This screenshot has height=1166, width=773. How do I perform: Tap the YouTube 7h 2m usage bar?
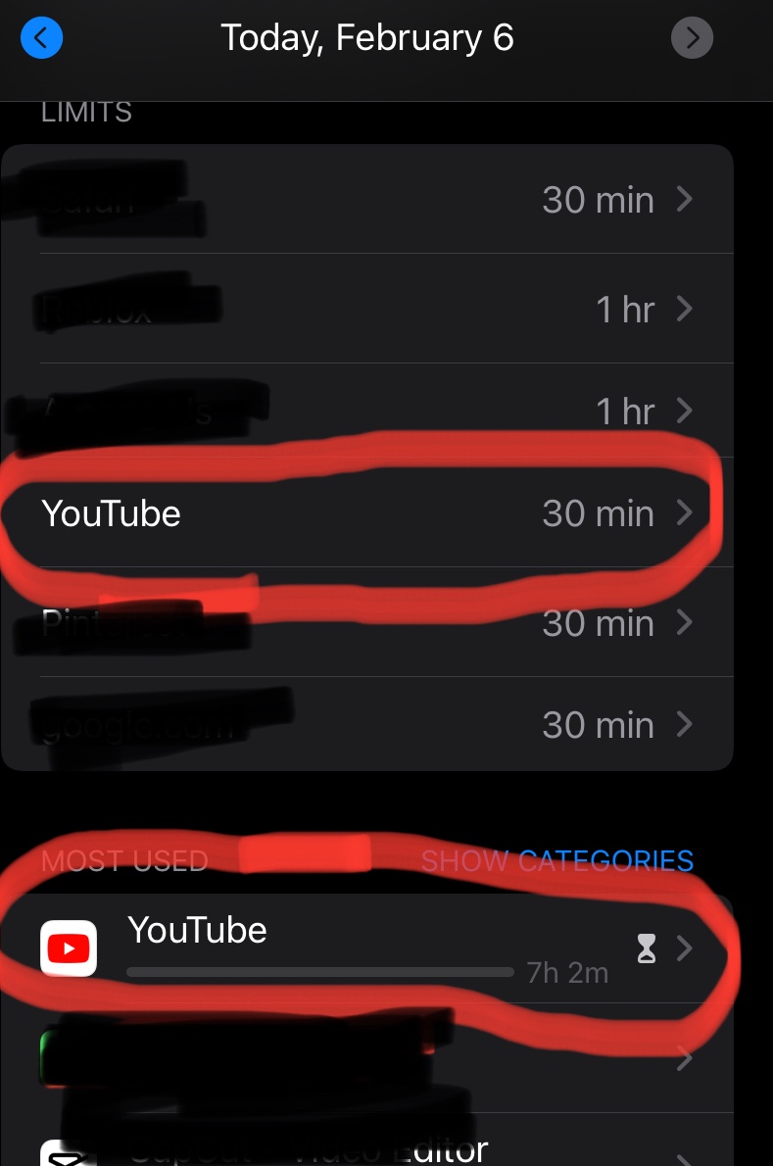(x=320, y=972)
